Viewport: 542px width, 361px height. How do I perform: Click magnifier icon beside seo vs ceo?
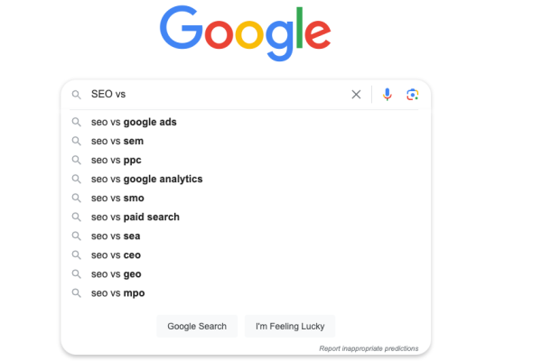pos(77,255)
